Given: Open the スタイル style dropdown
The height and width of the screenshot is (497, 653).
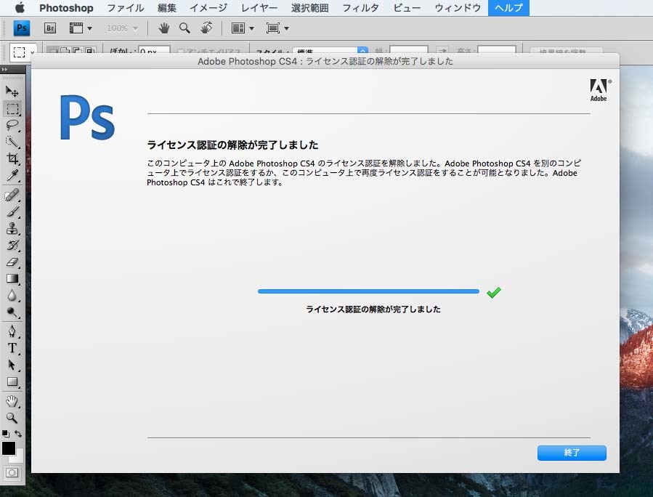Looking at the screenshot, I should 330,52.
